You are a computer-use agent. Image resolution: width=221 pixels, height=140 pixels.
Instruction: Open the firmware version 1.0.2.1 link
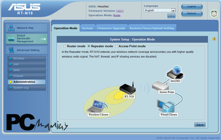pyautogui.click(x=120, y=11)
